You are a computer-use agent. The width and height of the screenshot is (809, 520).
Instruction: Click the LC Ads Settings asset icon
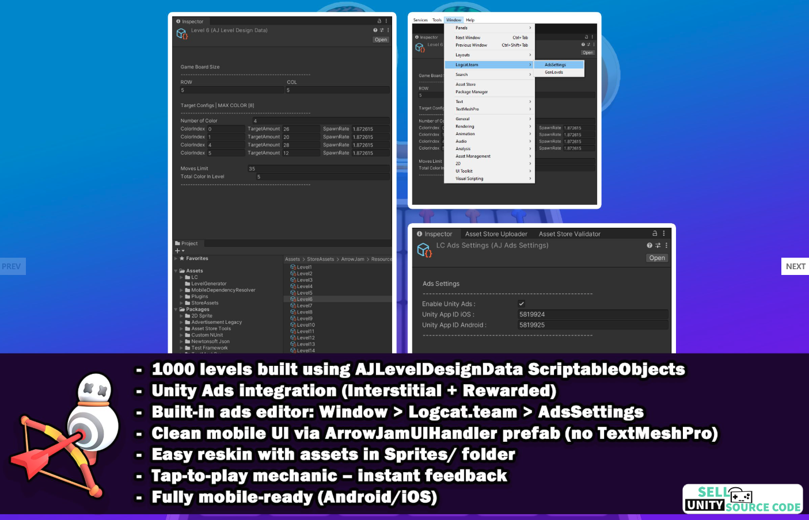pos(424,250)
